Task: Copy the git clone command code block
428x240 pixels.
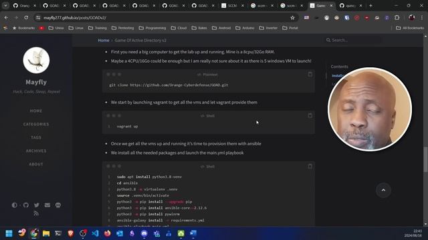Action: [x=310, y=74]
